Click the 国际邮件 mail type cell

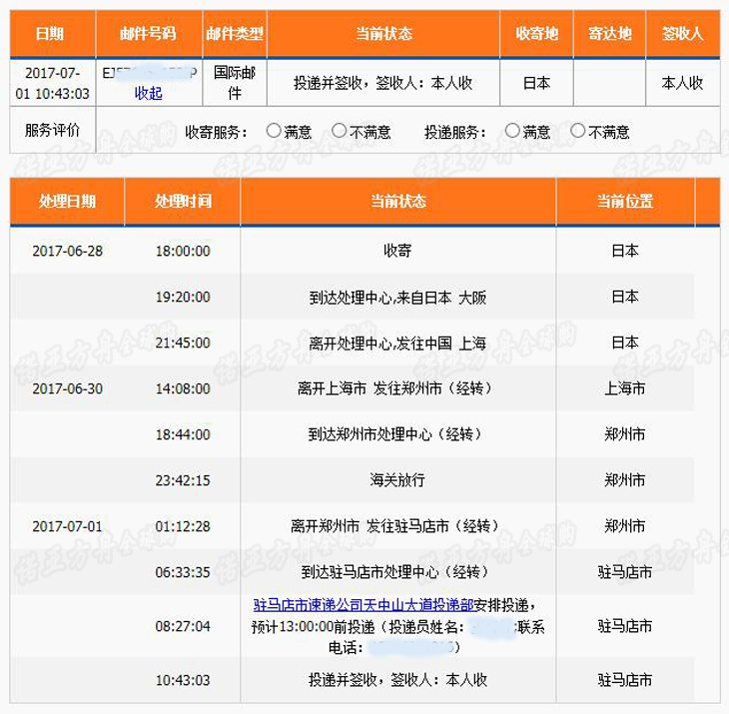click(235, 83)
